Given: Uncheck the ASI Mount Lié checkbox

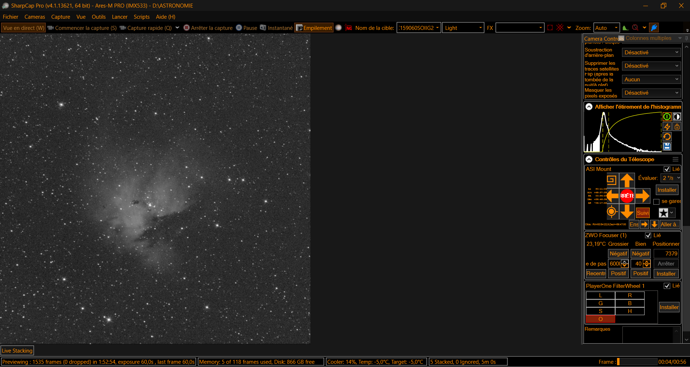Looking at the screenshot, I should pos(667,169).
